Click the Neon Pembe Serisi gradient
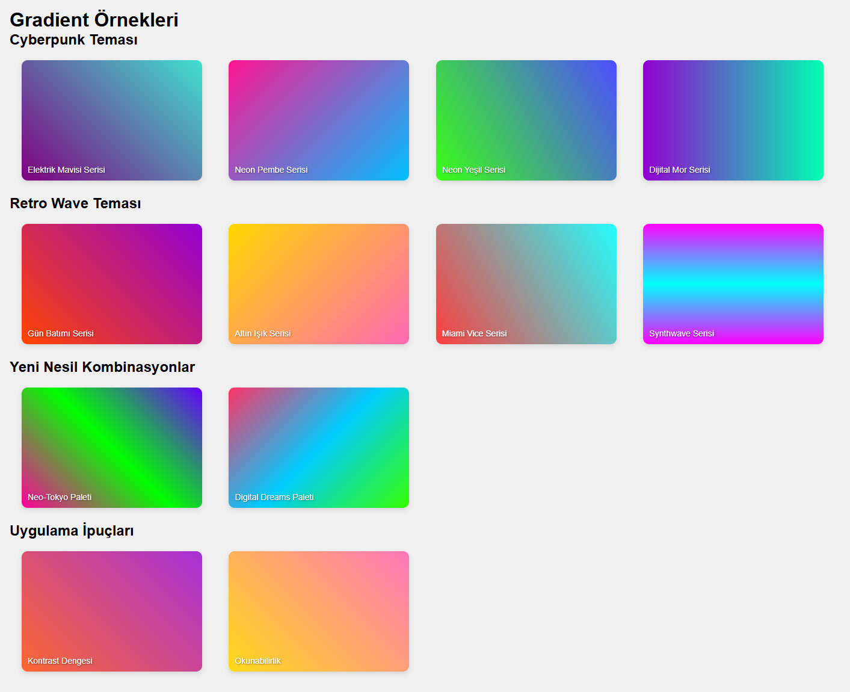The width and height of the screenshot is (850, 692). (318, 120)
